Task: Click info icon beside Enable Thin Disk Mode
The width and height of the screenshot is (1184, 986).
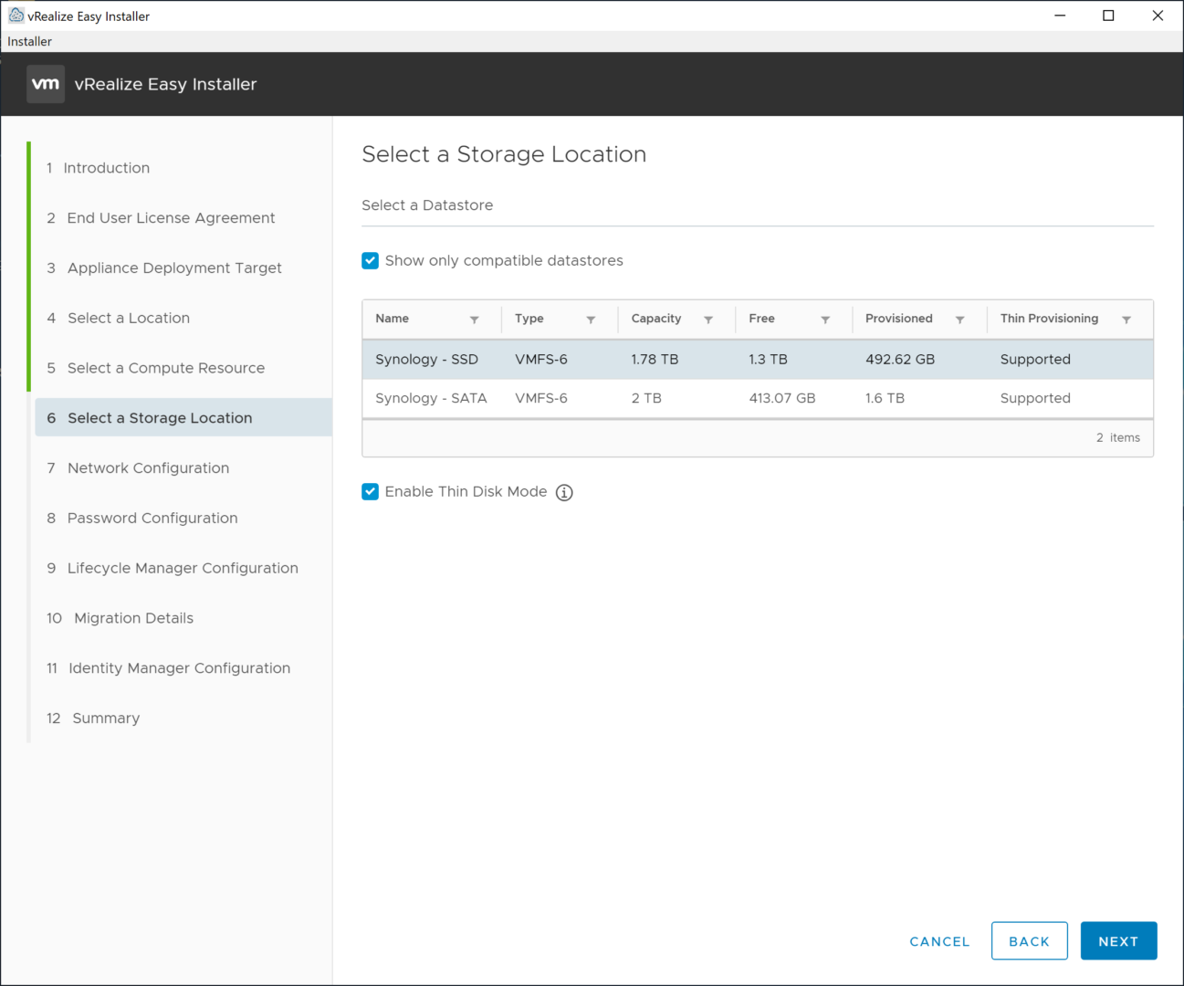Action: 564,493
